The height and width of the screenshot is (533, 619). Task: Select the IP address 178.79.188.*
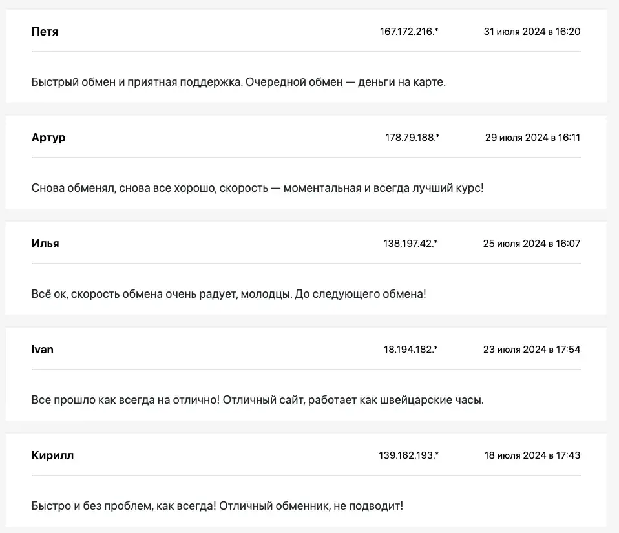[x=412, y=138]
